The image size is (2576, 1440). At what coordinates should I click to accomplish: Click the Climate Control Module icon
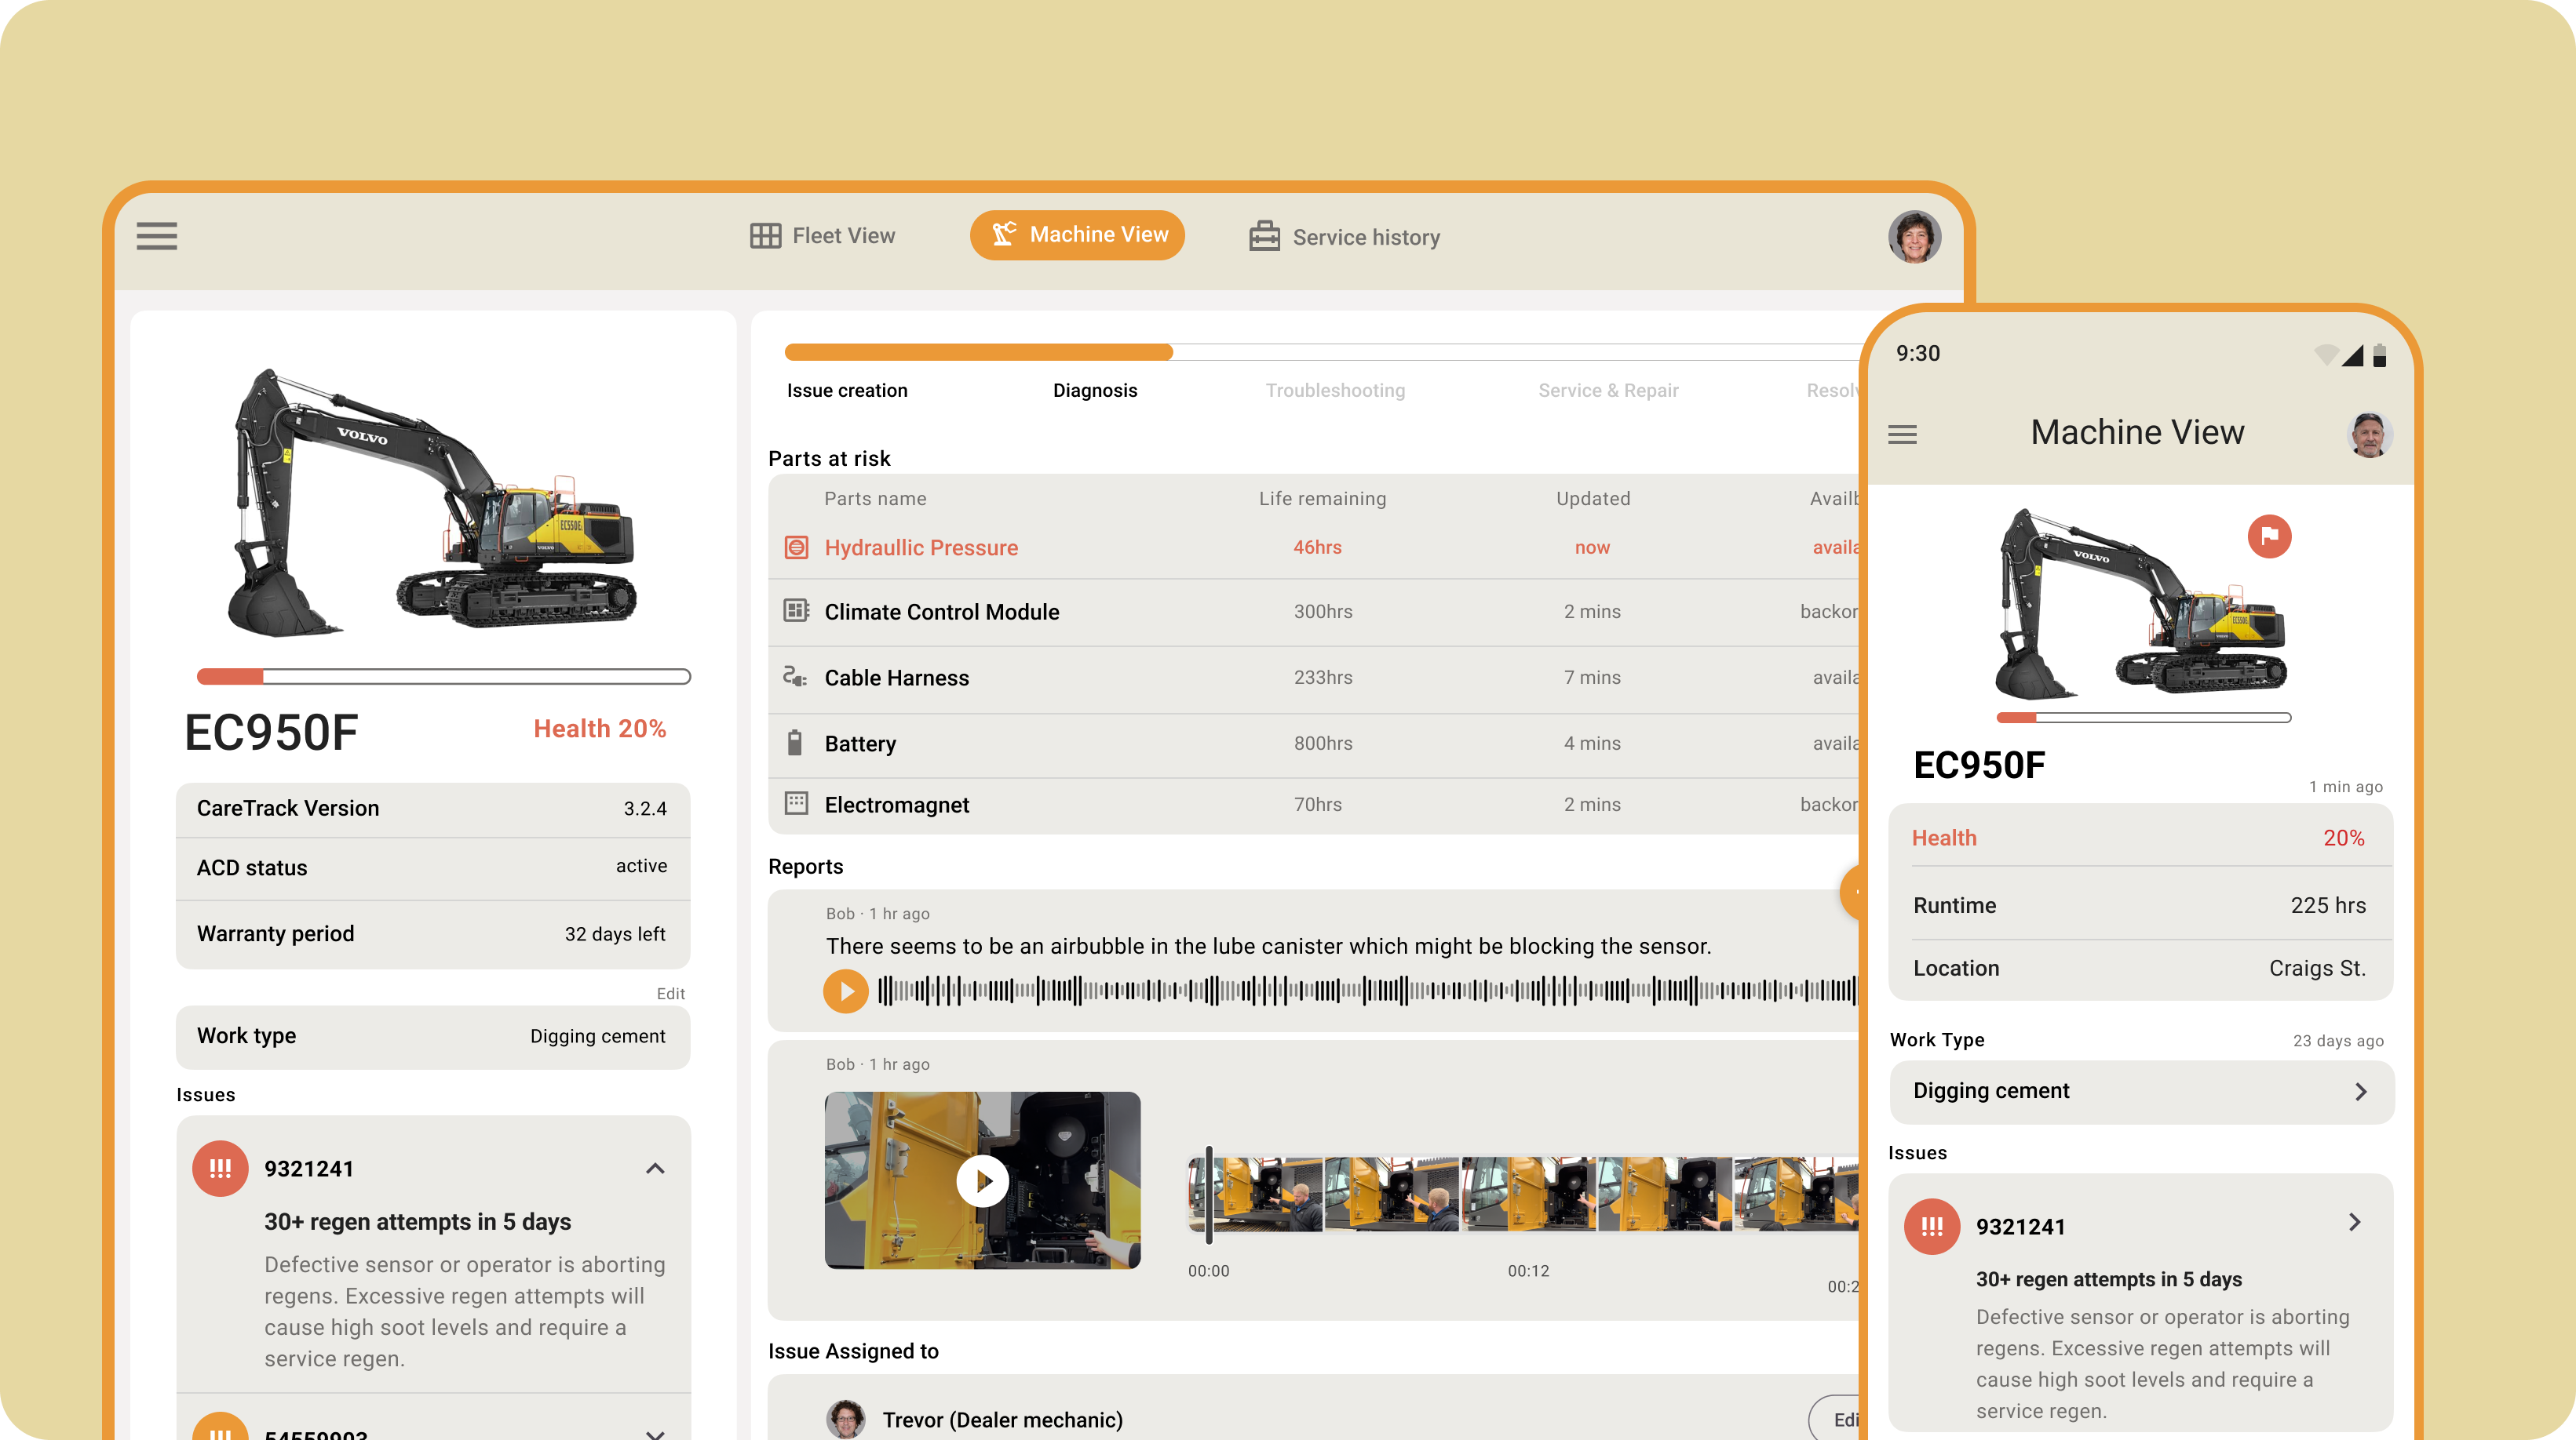click(796, 610)
